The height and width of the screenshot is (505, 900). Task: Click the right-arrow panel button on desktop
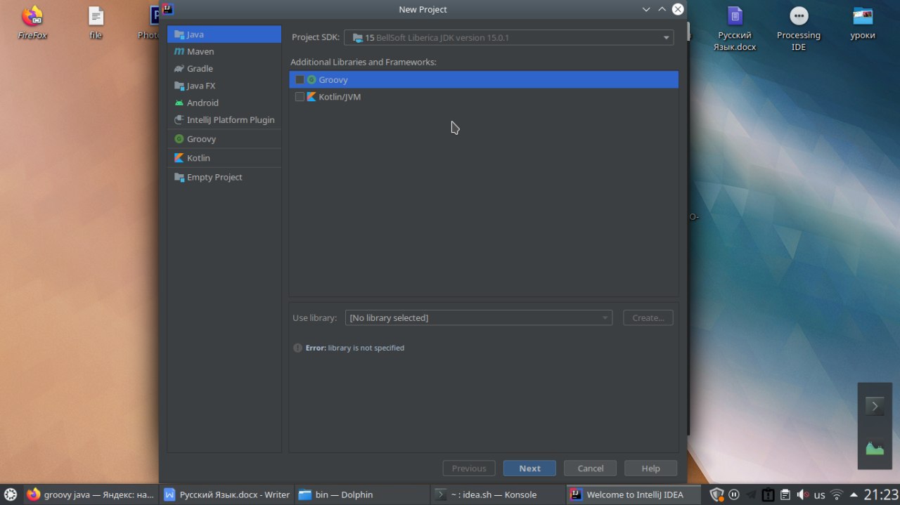875,406
